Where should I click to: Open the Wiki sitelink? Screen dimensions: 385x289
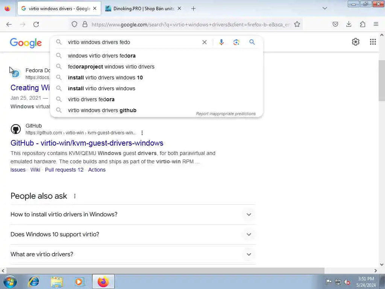point(35,170)
